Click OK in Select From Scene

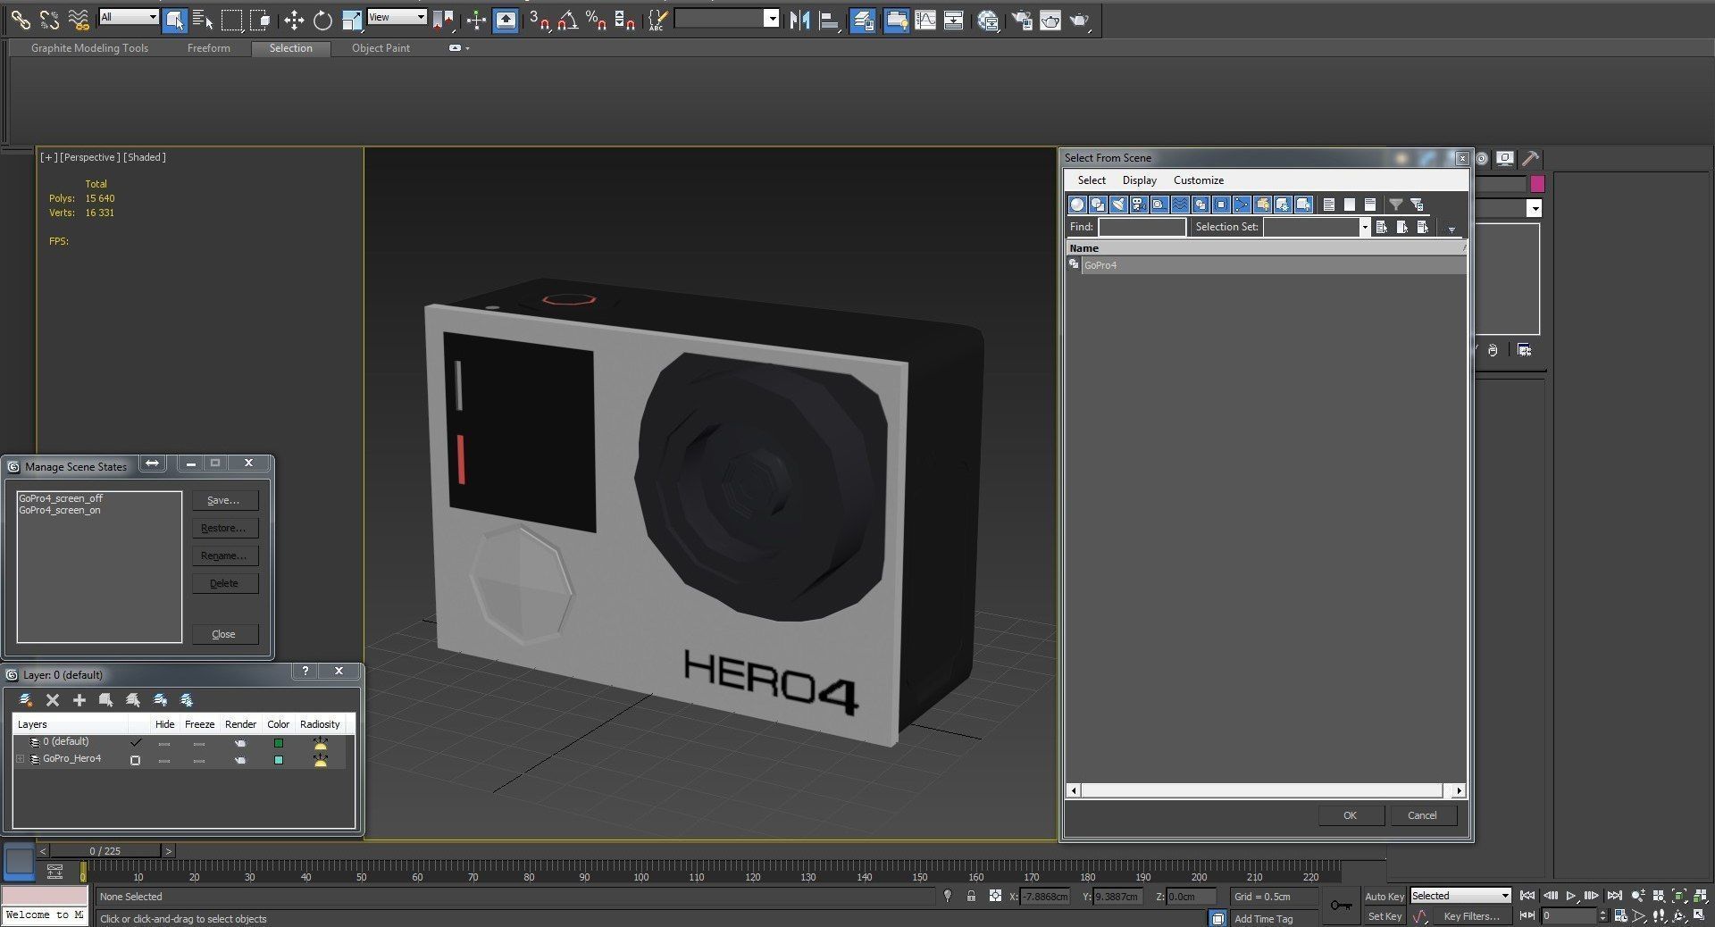(1351, 815)
